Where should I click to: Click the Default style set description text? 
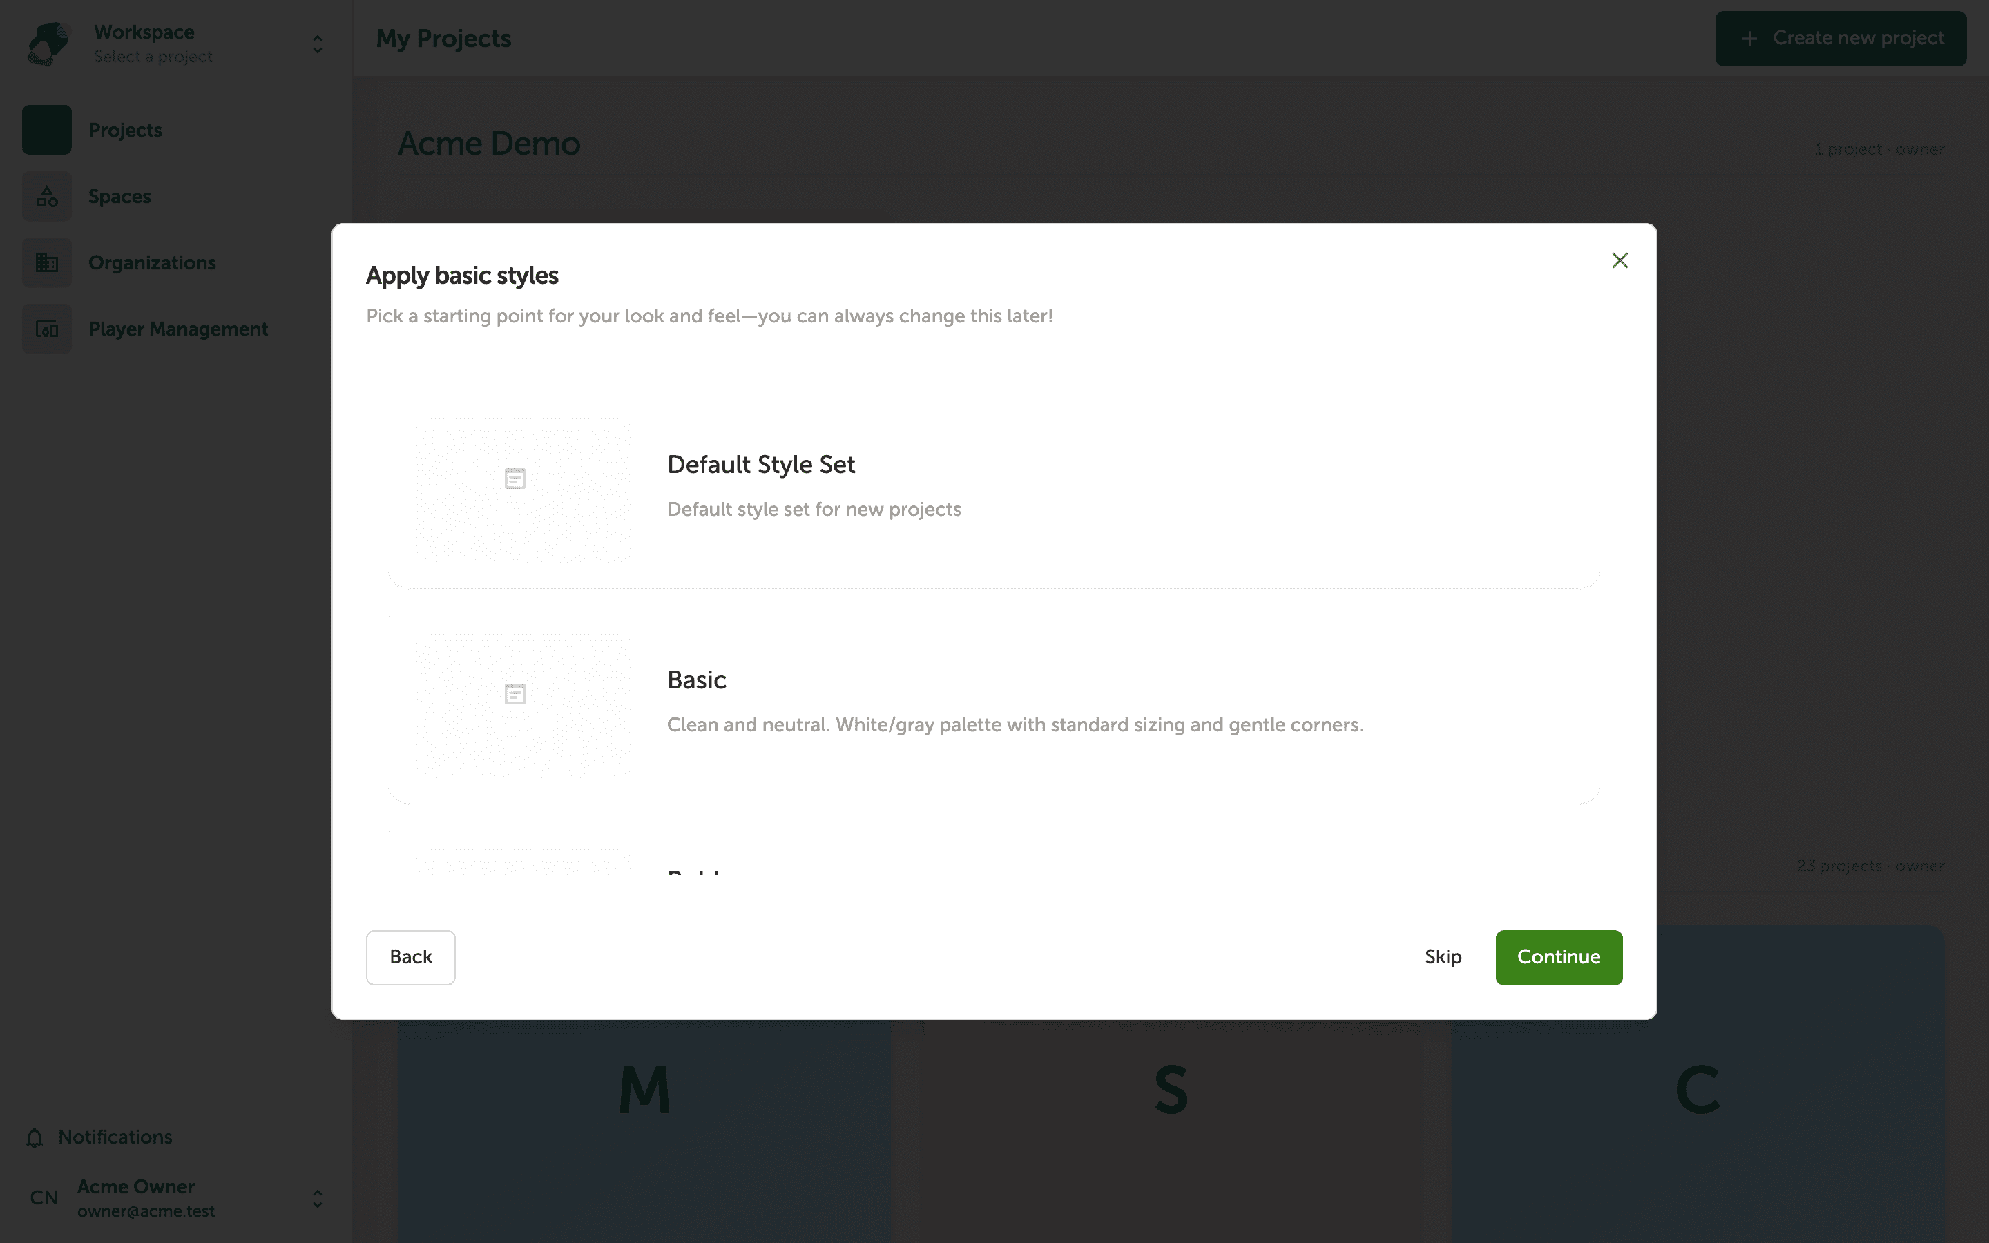point(814,510)
